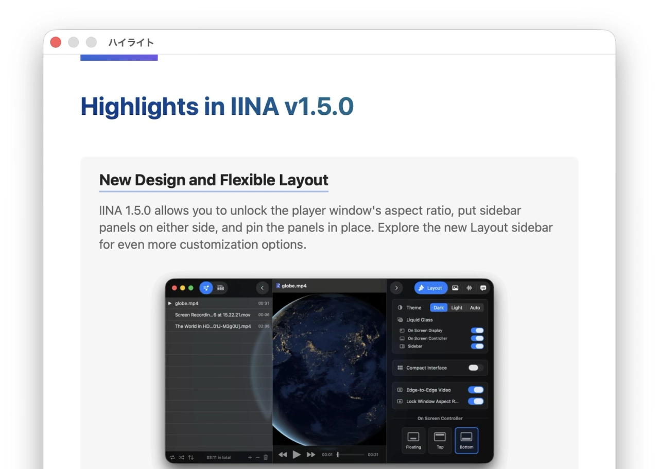This screenshot has width=659, height=469.
Task: Collapse right sidebar with the forward chevron
Action: [396, 288]
